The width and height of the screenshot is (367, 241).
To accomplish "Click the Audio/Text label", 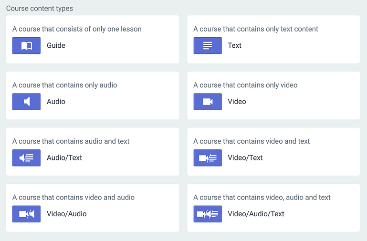I will click(x=64, y=157).
